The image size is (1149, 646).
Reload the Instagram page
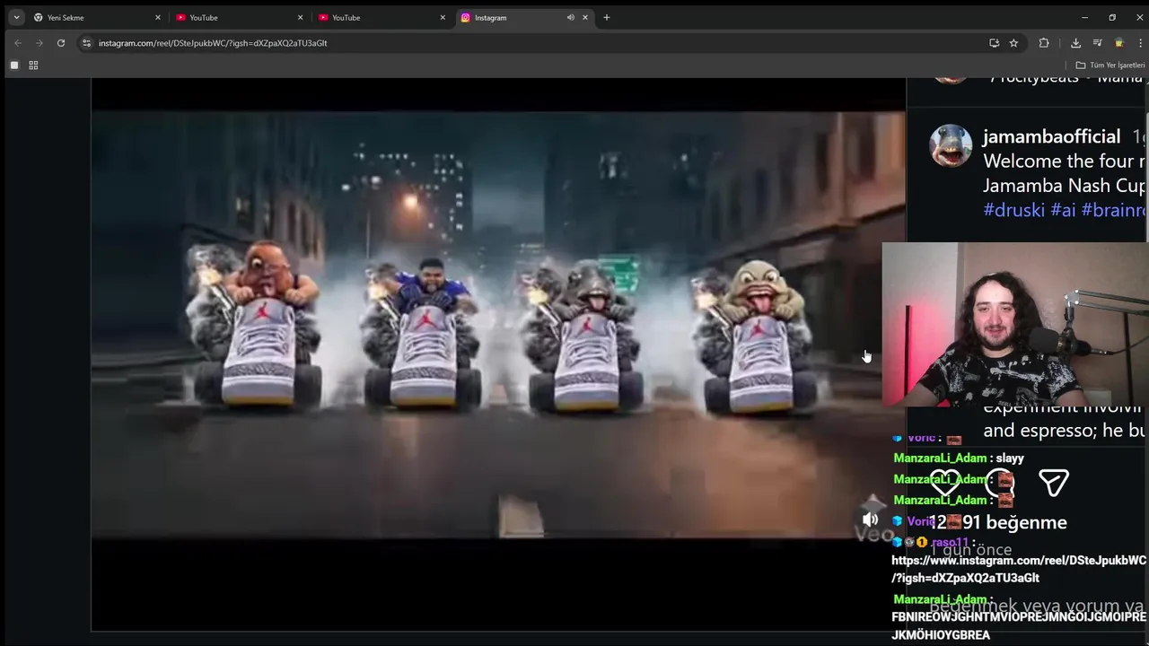[x=61, y=42]
